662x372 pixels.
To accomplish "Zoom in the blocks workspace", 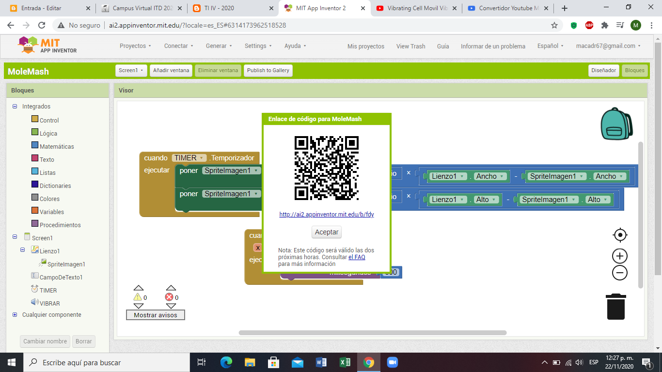I will pos(620,256).
